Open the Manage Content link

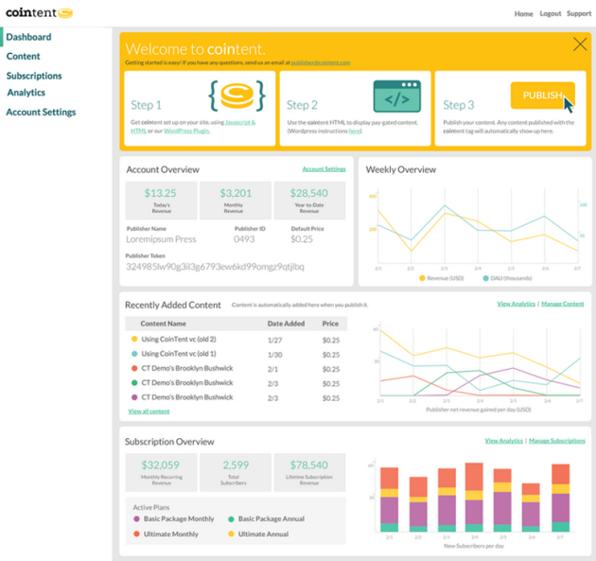pyautogui.click(x=562, y=304)
